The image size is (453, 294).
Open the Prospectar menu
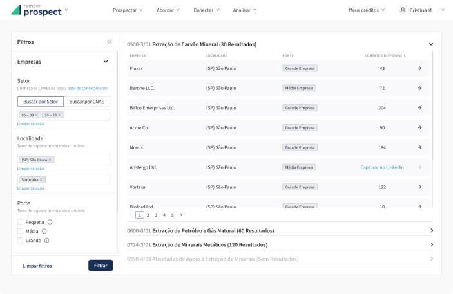point(128,10)
